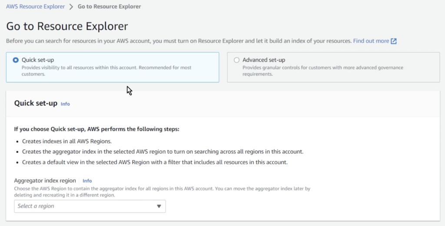Click the external link icon after 'Find out more'
This screenshot has width=445, height=226.
click(x=394, y=41)
